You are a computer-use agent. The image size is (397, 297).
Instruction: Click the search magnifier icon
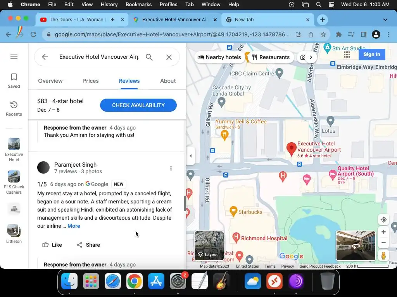click(149, 57)
